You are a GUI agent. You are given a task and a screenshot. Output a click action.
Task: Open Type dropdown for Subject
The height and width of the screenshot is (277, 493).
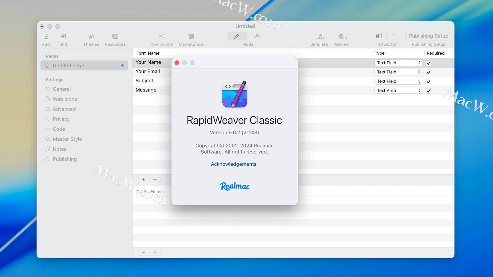pos(398,81)
